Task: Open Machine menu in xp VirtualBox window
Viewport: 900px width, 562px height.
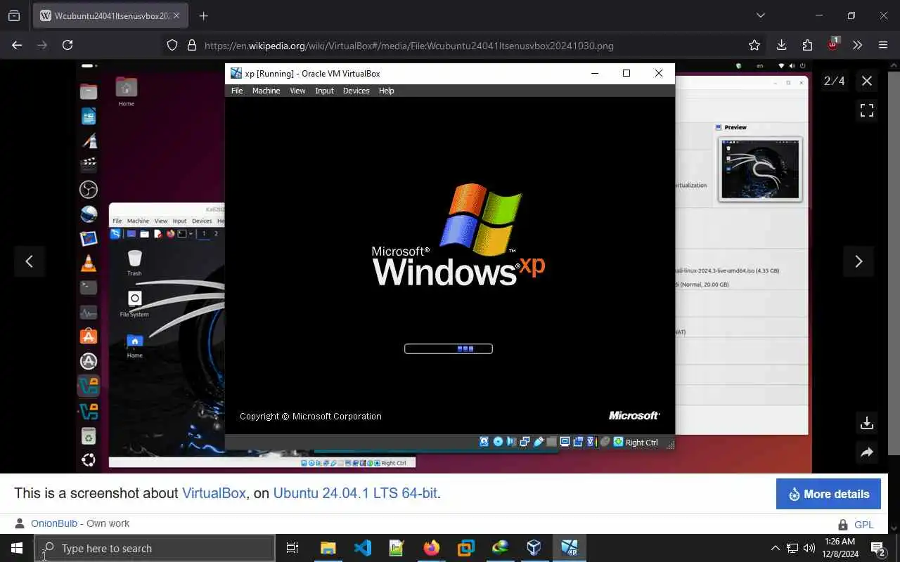Action: 266,91
